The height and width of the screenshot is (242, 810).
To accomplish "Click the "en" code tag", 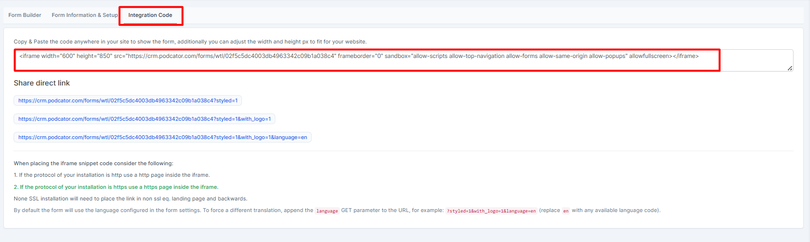I will pyautogui.click(x=566, y=211).
